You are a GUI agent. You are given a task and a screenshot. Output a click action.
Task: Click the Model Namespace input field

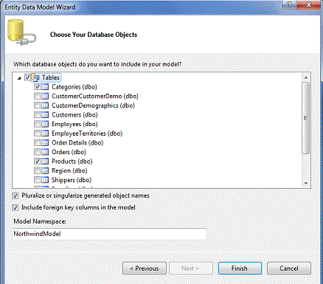pyautogui.click(x=109, y=234)
